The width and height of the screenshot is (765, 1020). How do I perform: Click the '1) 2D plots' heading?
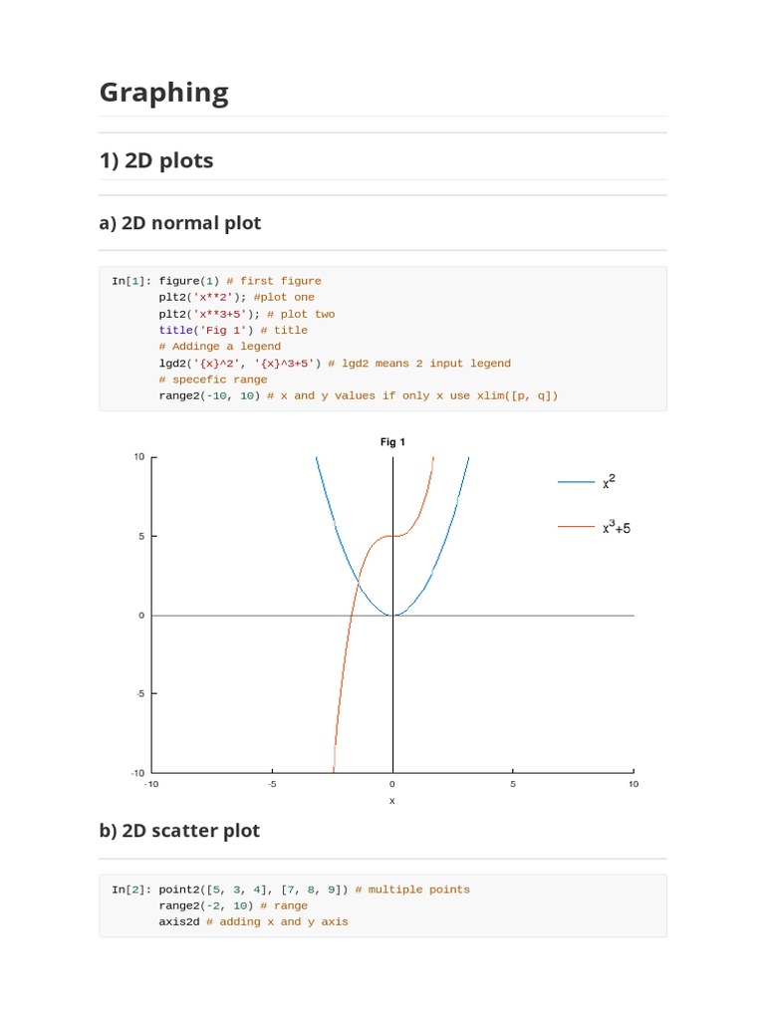[x=156, y=160]
